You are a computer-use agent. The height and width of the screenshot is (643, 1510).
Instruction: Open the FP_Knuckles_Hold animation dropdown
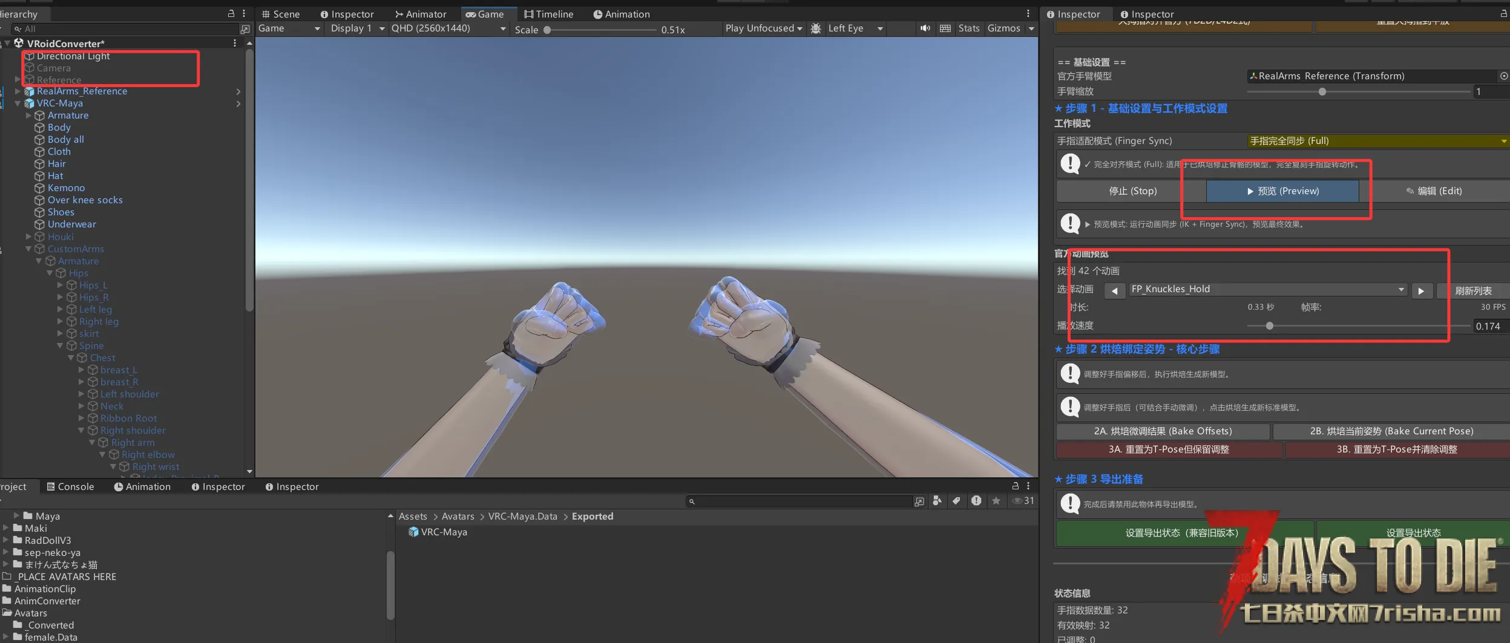pos(1267,289)
